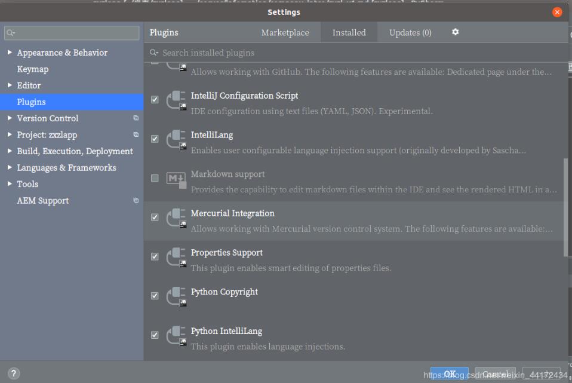The height and width of the screenshot is (383, 572).
Task: Open AEM Support settings page
Action: [72, 200]
